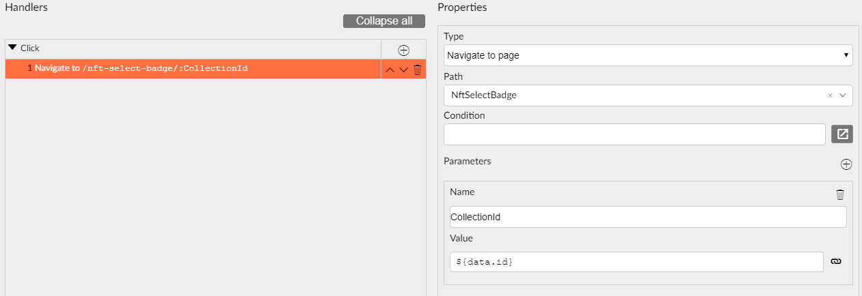The width and height of the screenshot is (862, 296).
Task: Click the parameter Name input field
Action: (x=647, y=217)
